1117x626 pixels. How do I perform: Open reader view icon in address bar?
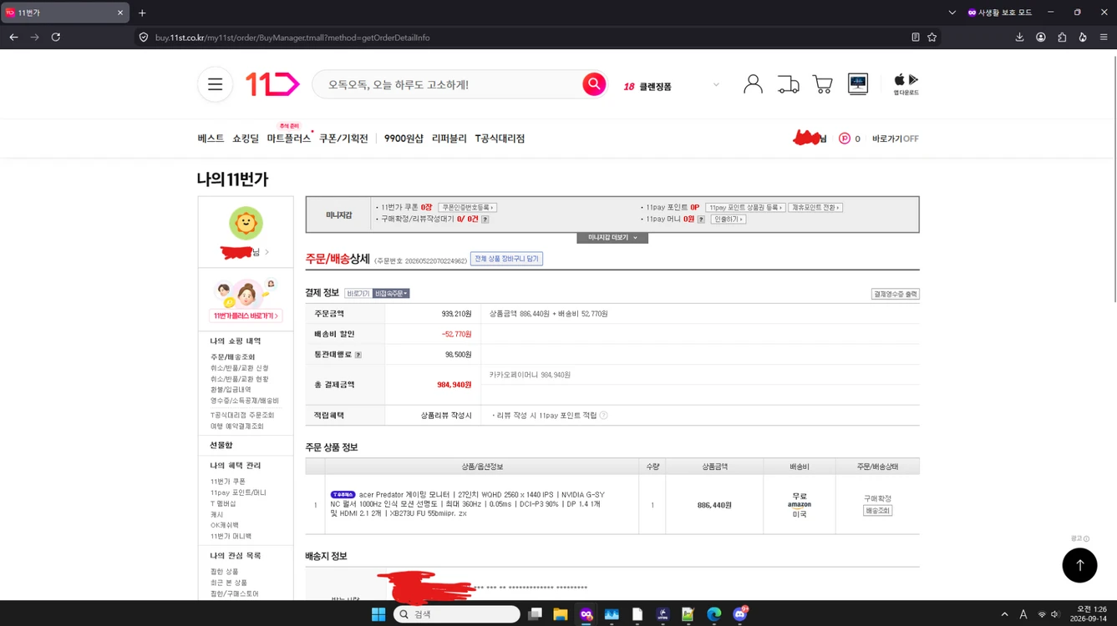(916, 38)
